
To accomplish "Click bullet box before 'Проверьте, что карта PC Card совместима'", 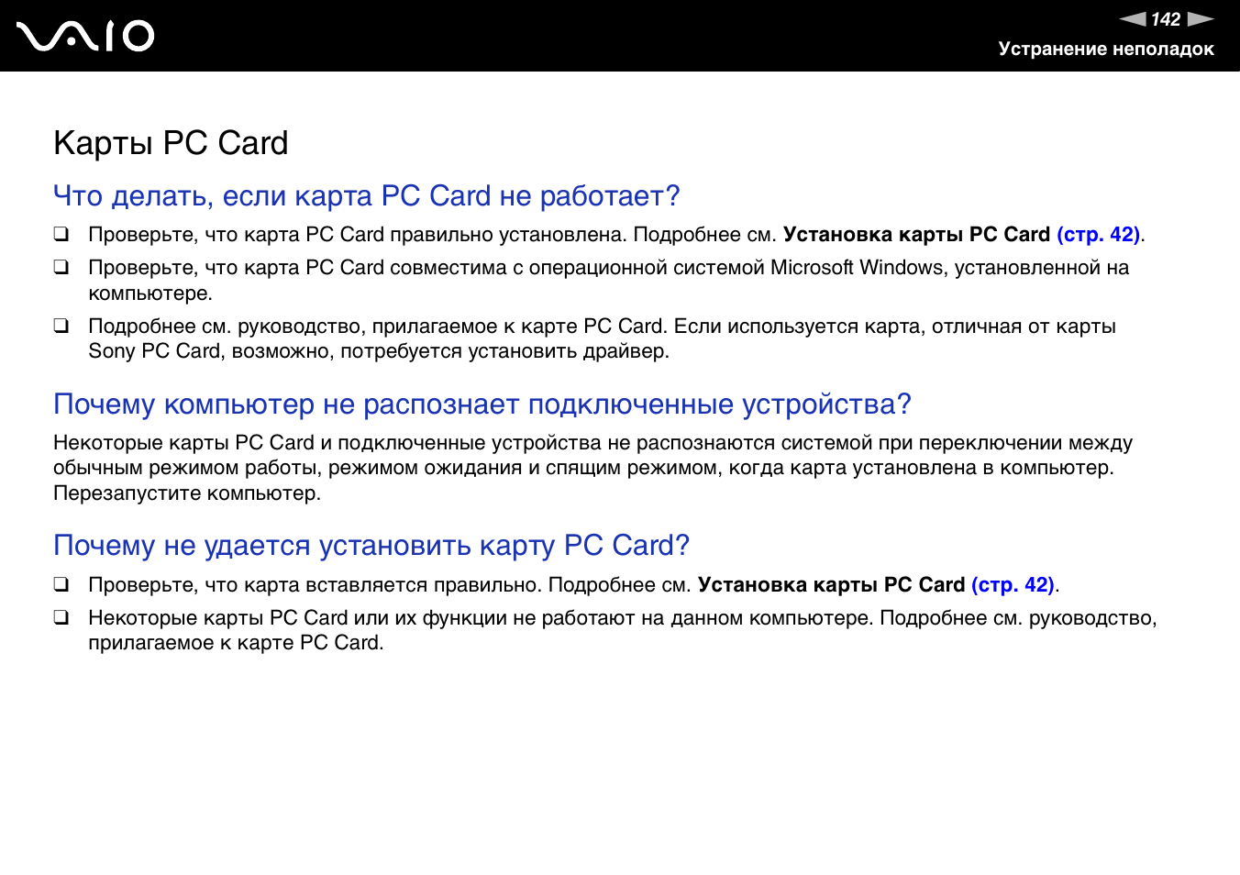I will click(61, 267).
